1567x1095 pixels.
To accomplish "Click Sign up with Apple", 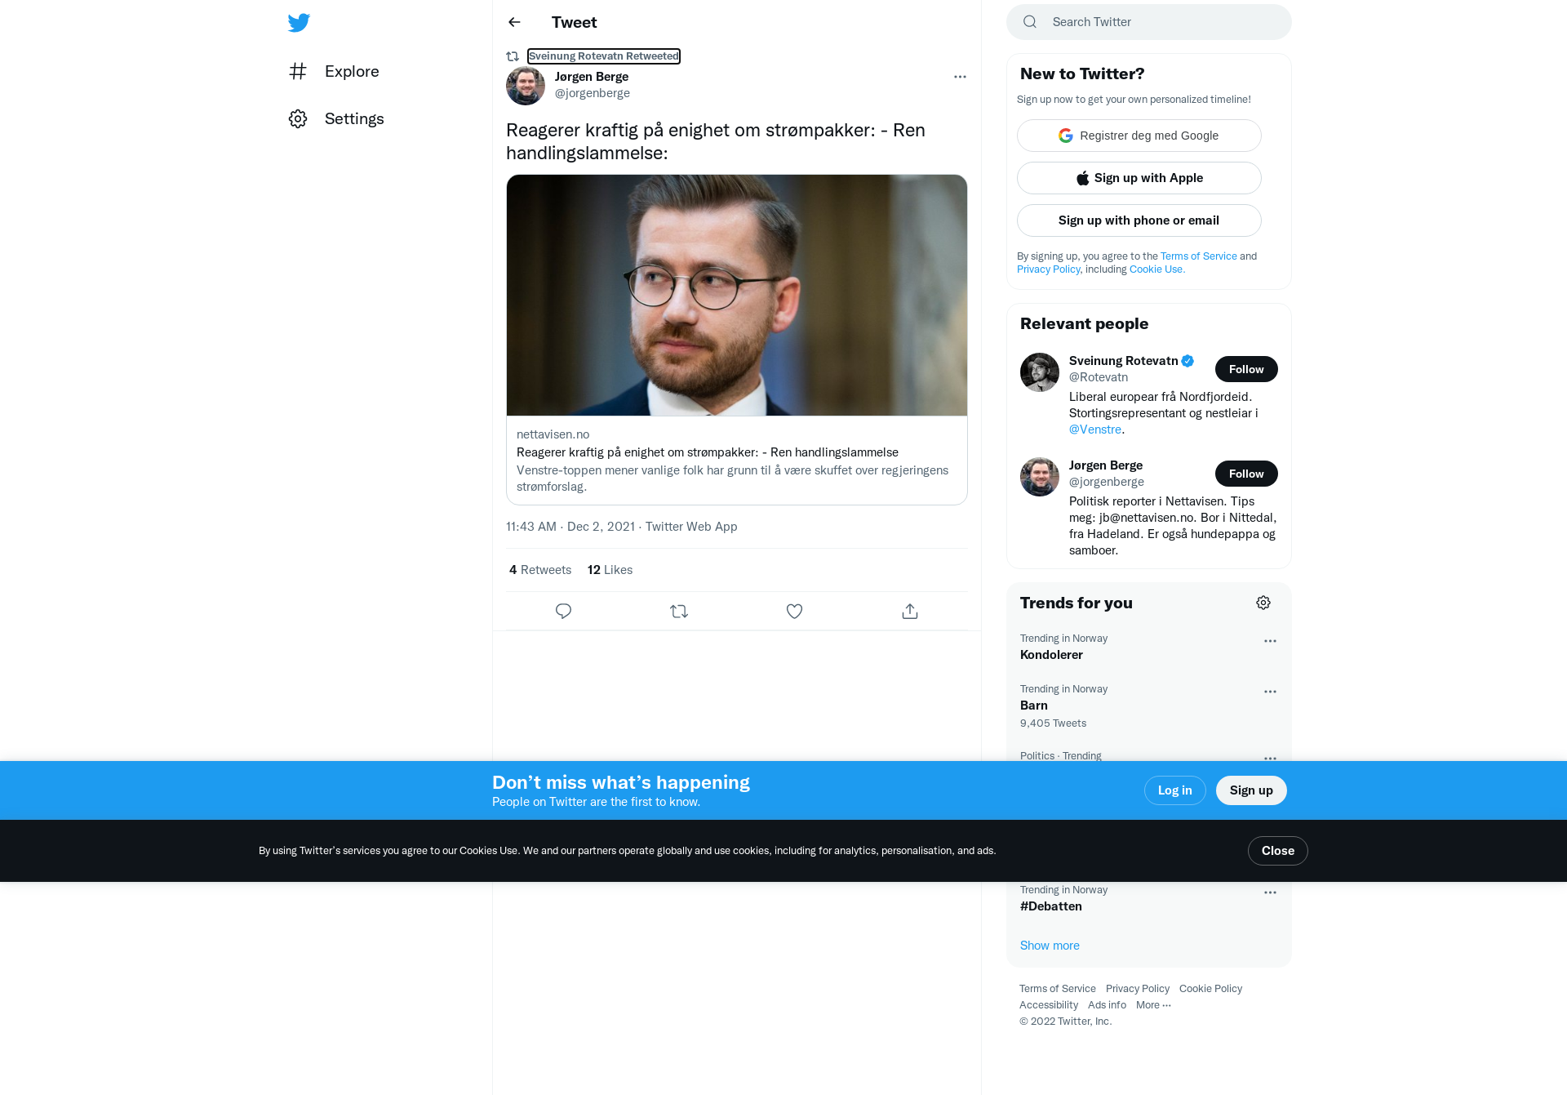I will click(x=1139, y=178).
